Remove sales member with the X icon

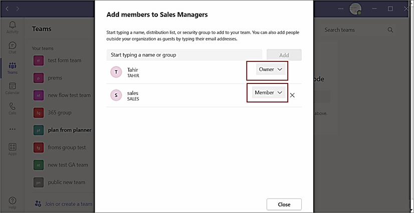(292, 95)
